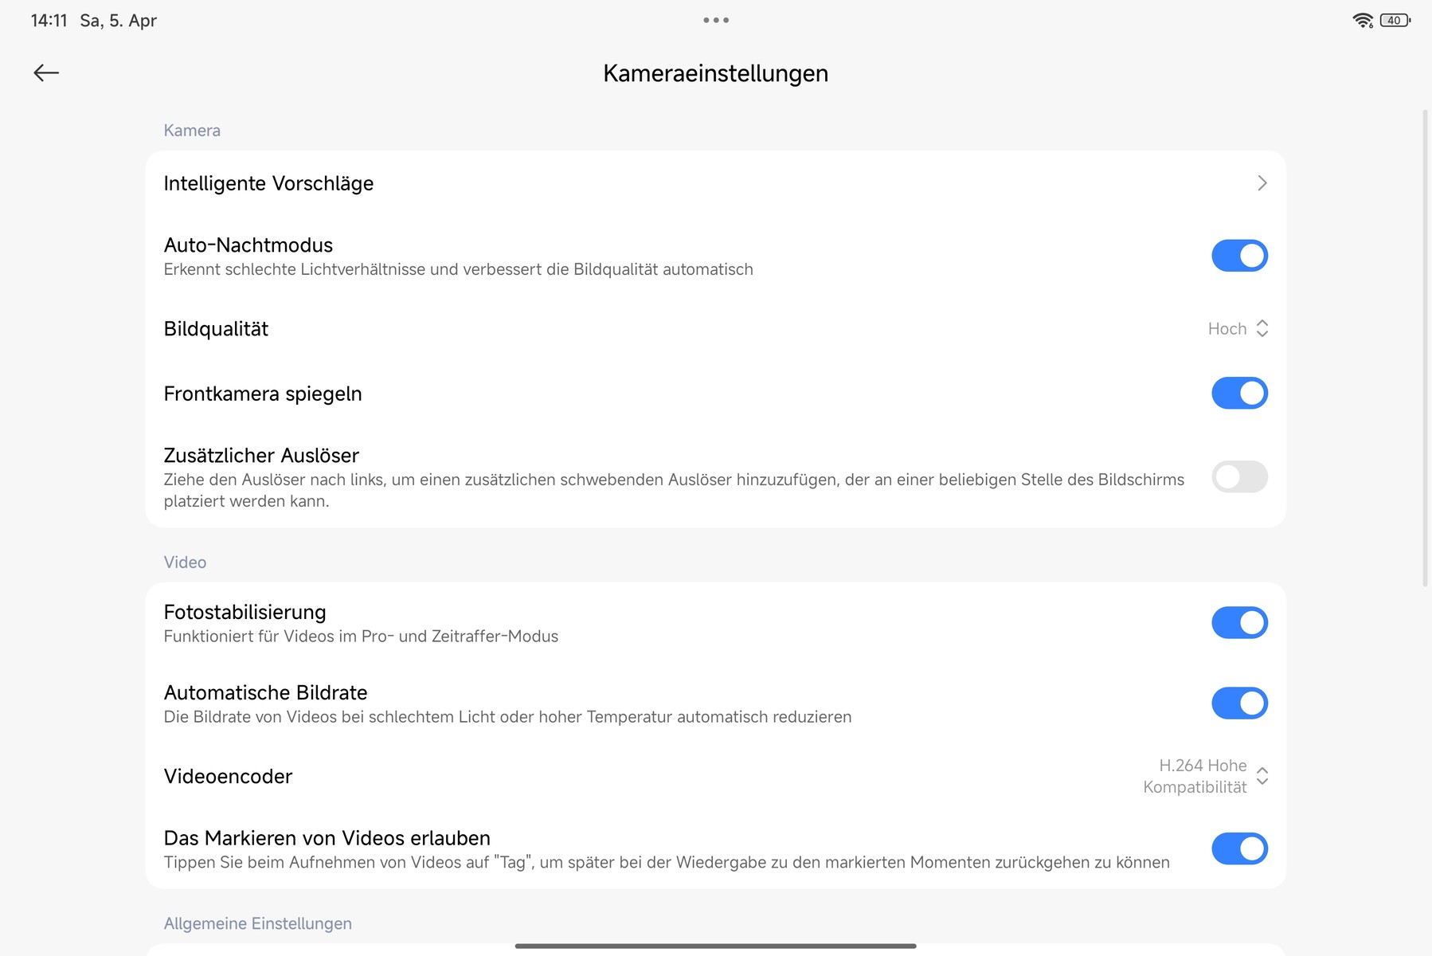Tap the bottom home gesture bar

pyautogui.click(x=715, y=946)
